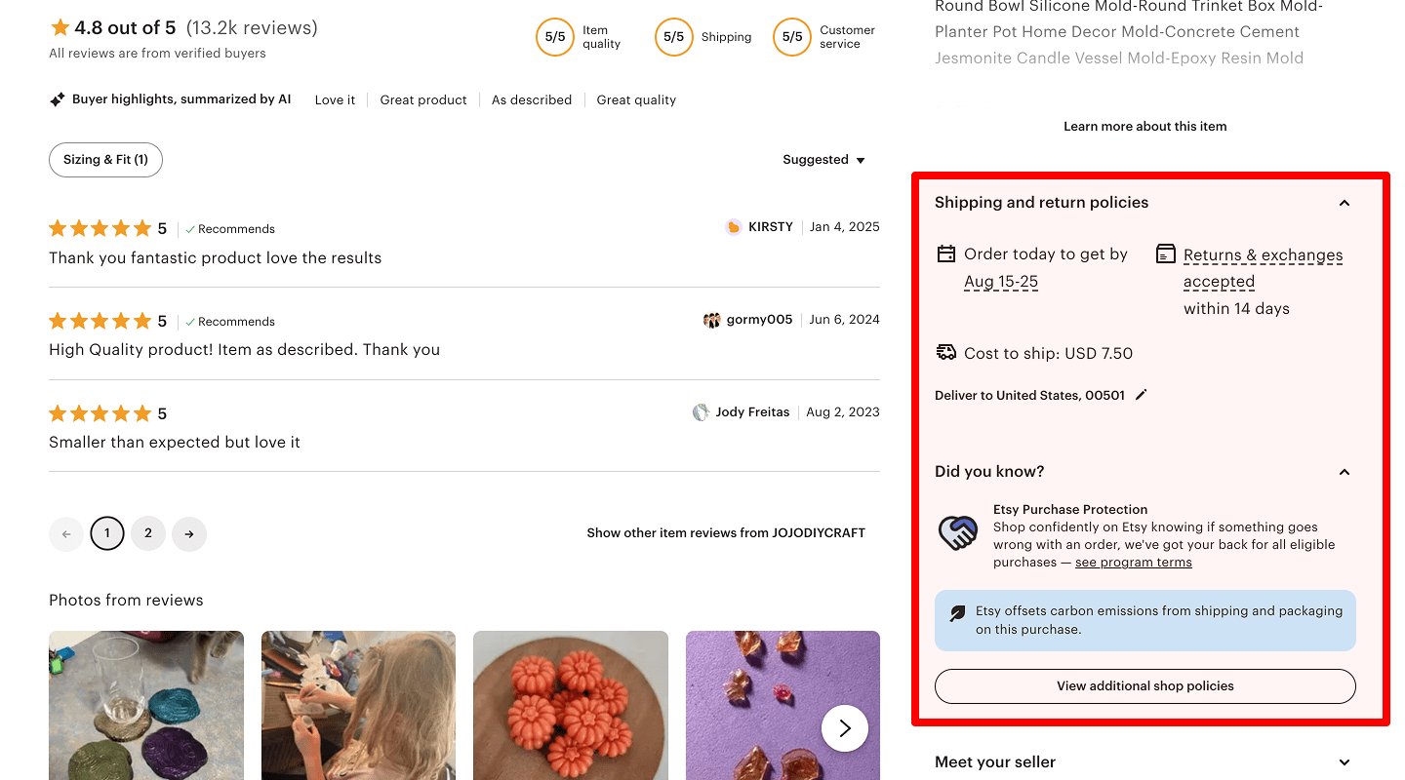Open the see program terms link
This screenshot has height=780, width=1405.
tap(1133, 563)
